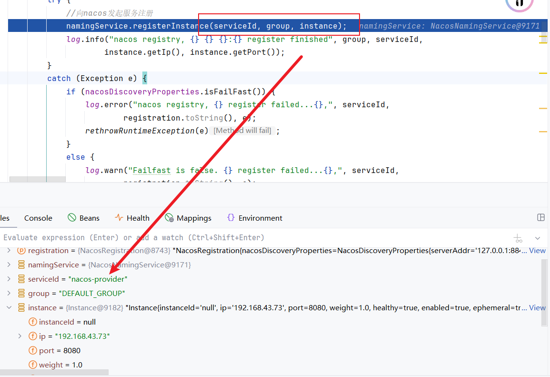This screenshot has height=377, width=550.
Task: Open the Environment tab
Action: (x=260, y=218)
